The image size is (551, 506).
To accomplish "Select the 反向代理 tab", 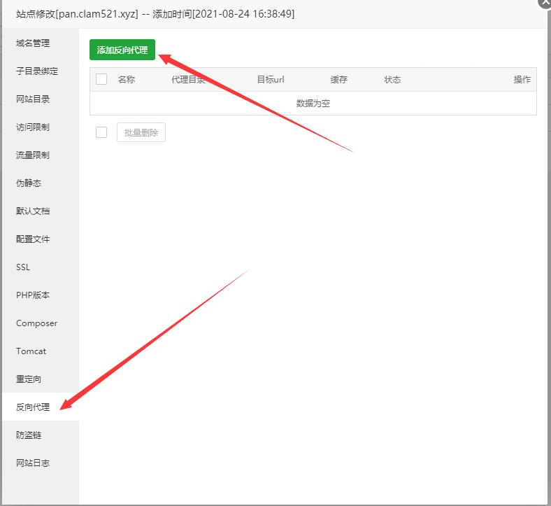I will 41,407.
